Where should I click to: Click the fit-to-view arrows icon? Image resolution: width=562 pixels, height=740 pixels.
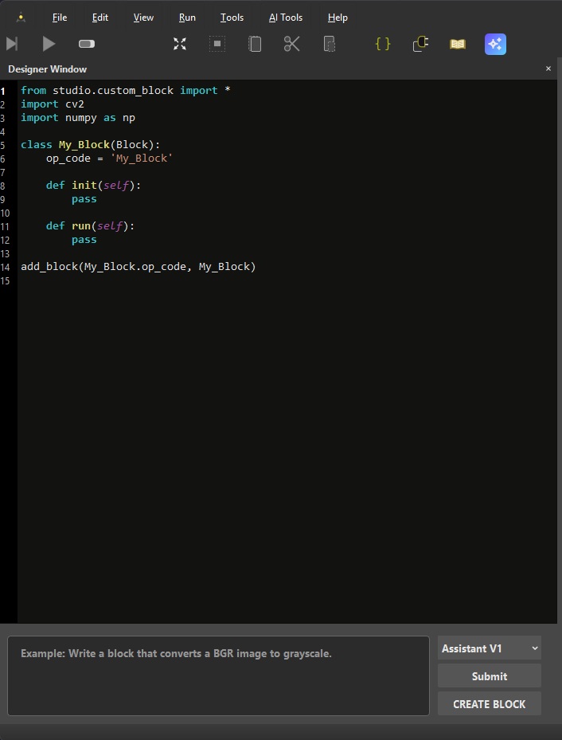pyautogui.click(x=180, y=44)
